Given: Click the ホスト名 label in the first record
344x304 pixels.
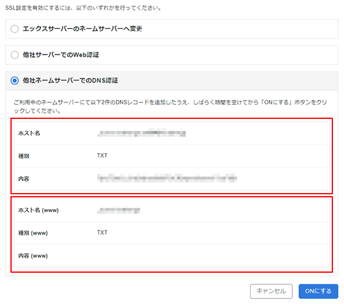Looking at the screenshot, I should click(29, 133).
